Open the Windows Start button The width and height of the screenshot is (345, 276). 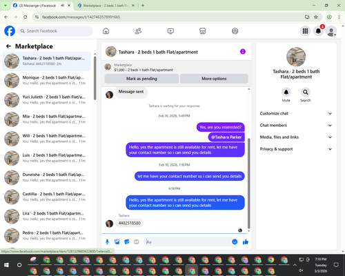(x=6, y=265)
